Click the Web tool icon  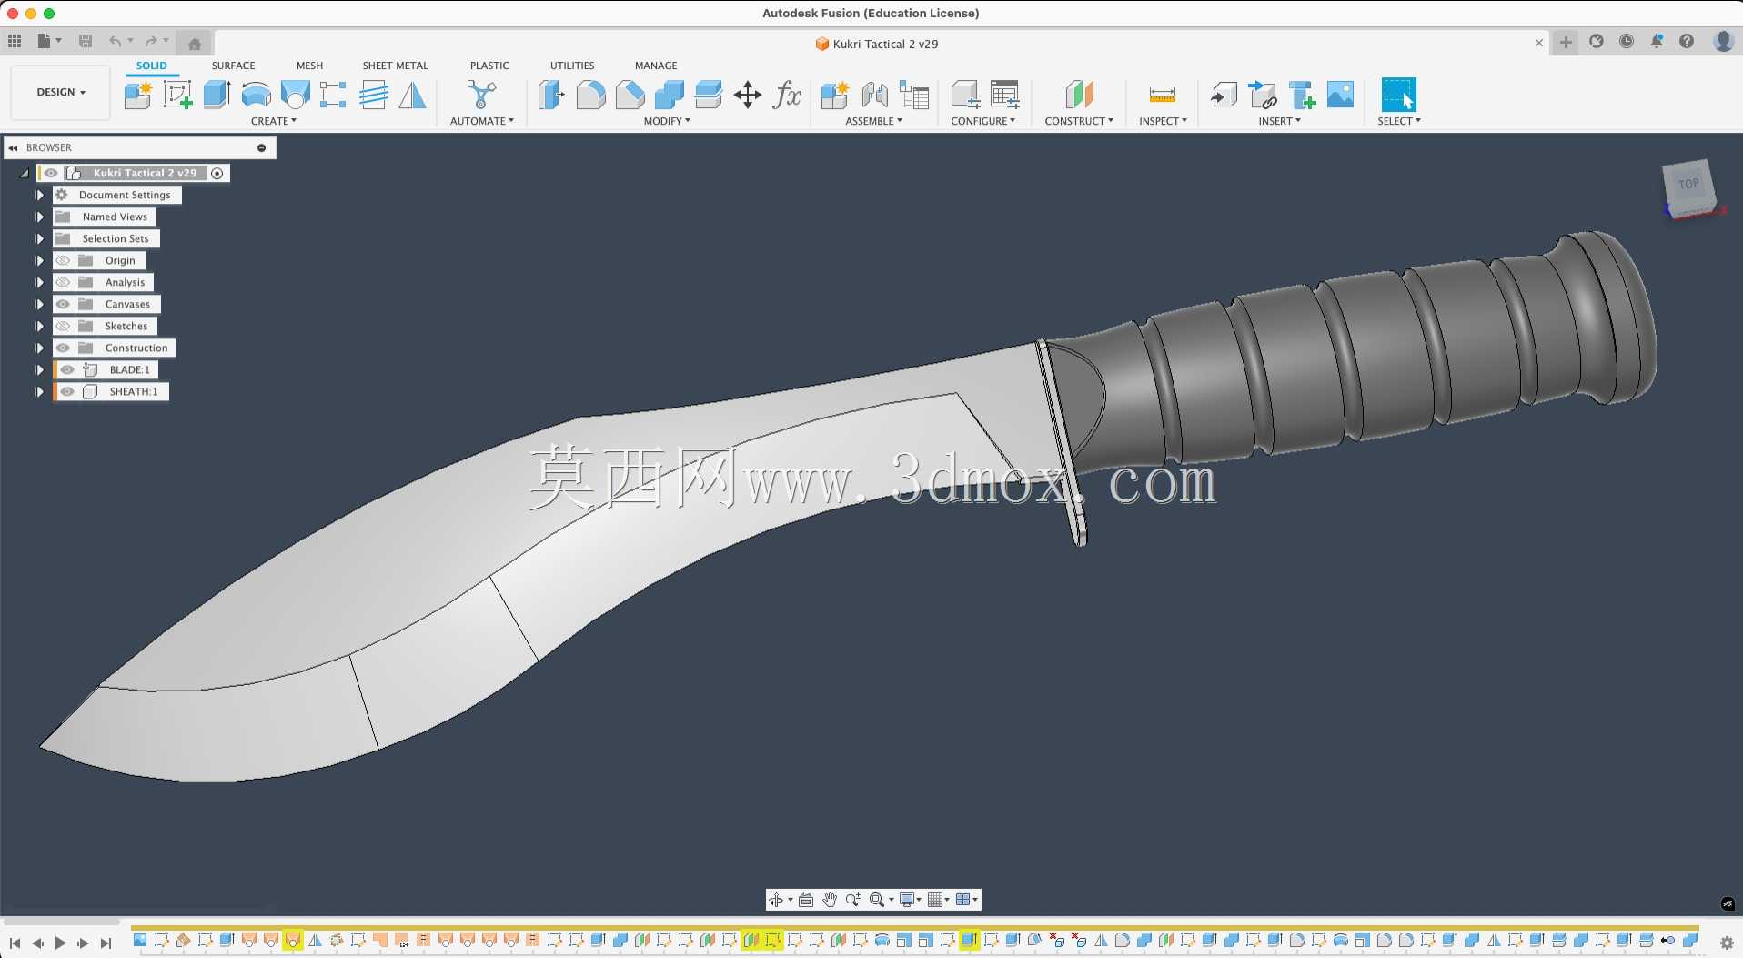(373, 95)
